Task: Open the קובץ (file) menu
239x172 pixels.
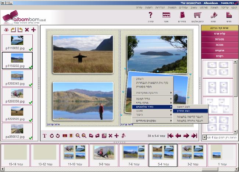Action: (233, 7)
